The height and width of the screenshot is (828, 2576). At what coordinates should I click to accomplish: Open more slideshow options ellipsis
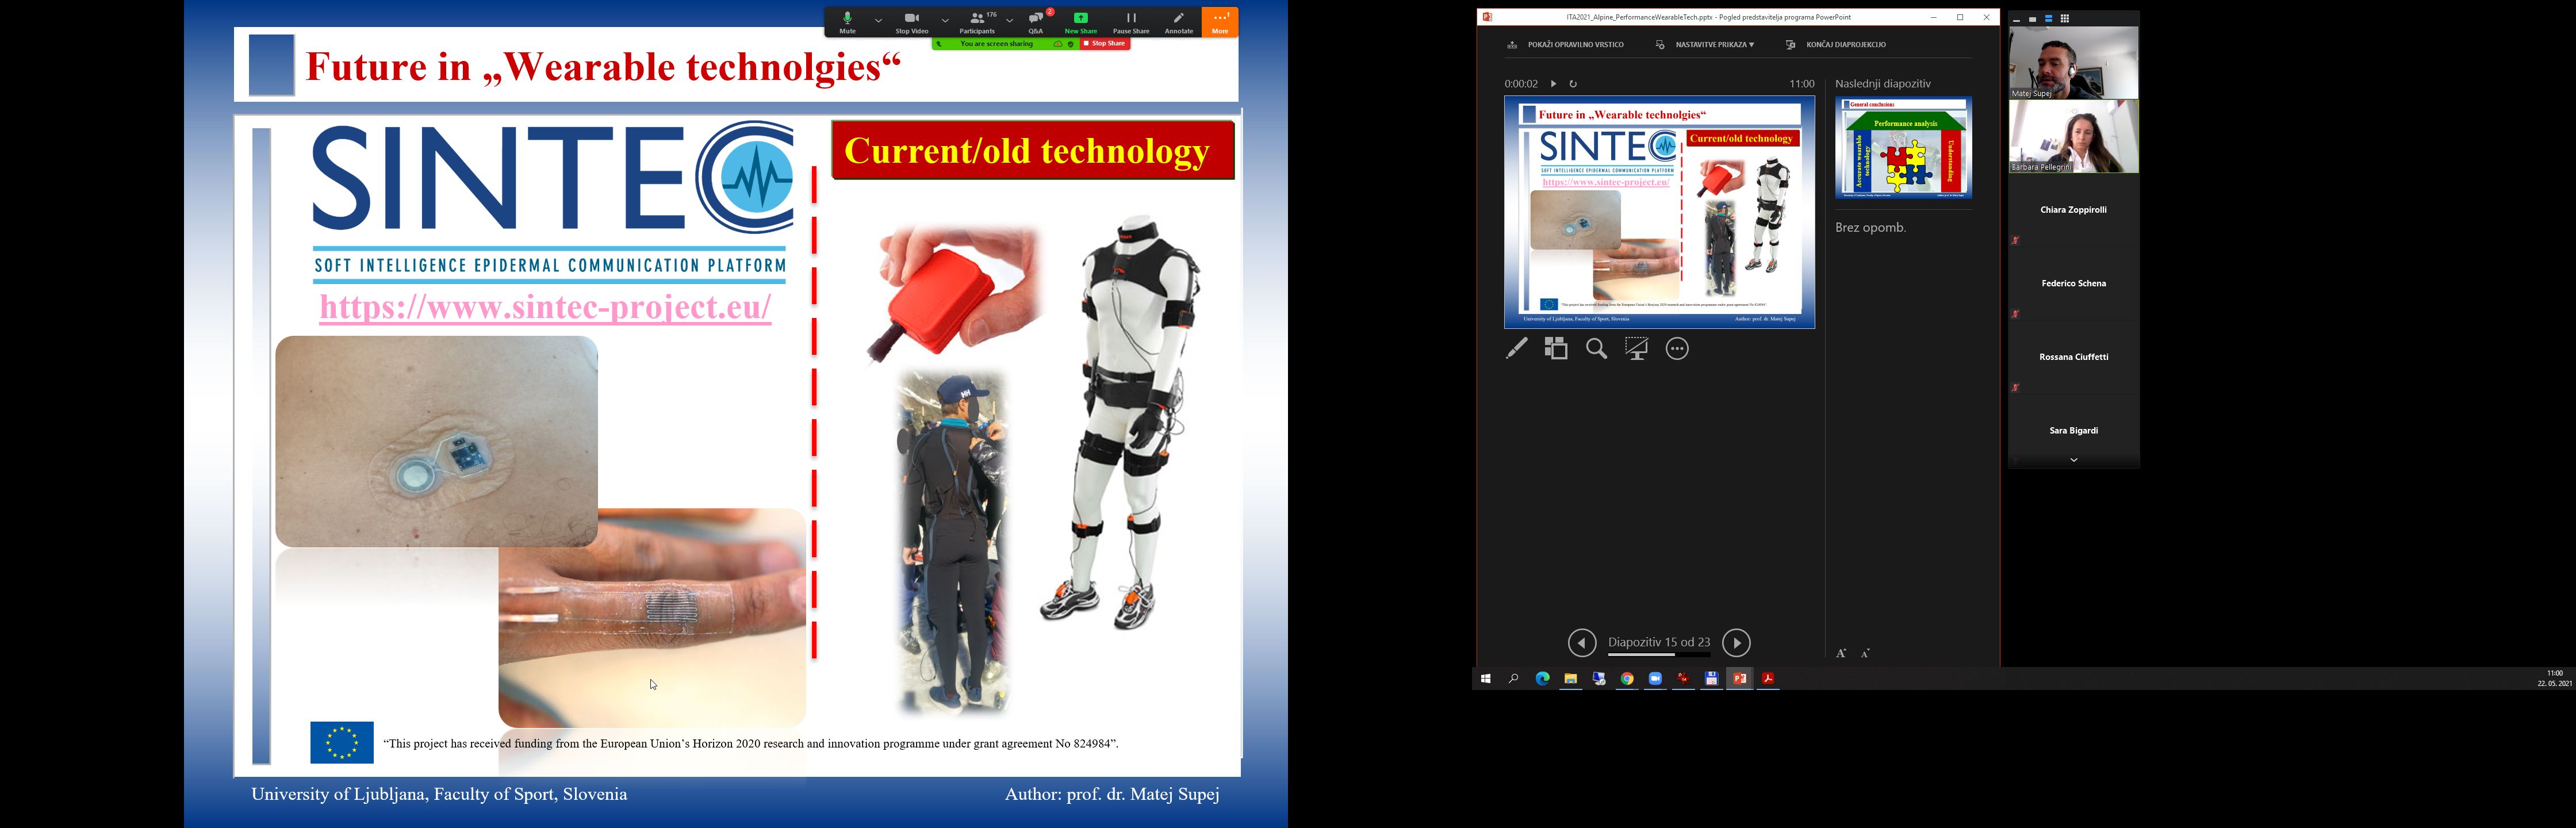click(1677, 348)
